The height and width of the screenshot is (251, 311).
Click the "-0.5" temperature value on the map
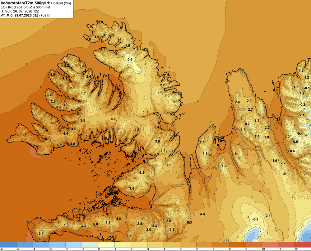coord(129,60)
